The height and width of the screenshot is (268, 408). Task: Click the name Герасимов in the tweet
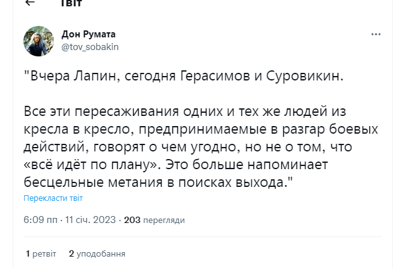tap(226, 78)
